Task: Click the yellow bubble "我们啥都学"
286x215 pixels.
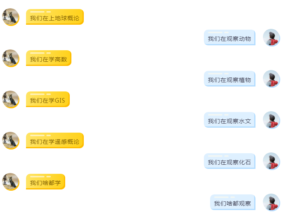Action: coord(45,182)
